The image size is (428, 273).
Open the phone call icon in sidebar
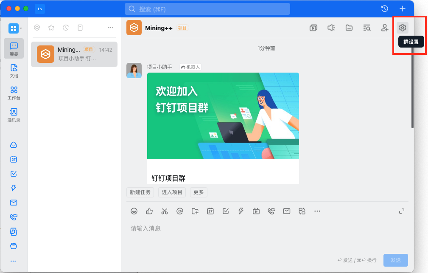(14, 217)
